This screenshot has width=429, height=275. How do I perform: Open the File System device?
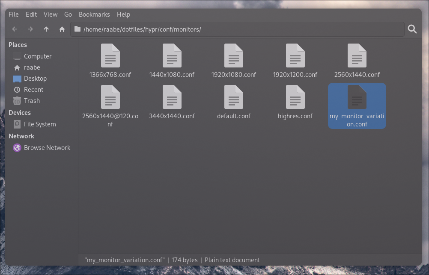click(39, 124)
